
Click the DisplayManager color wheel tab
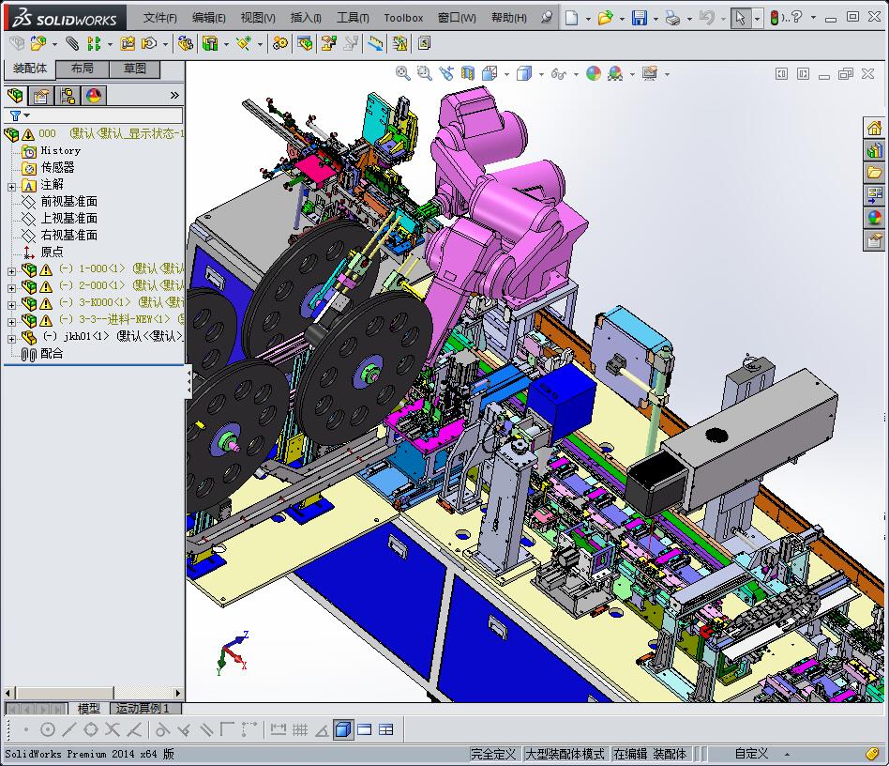tap(94, 96)
